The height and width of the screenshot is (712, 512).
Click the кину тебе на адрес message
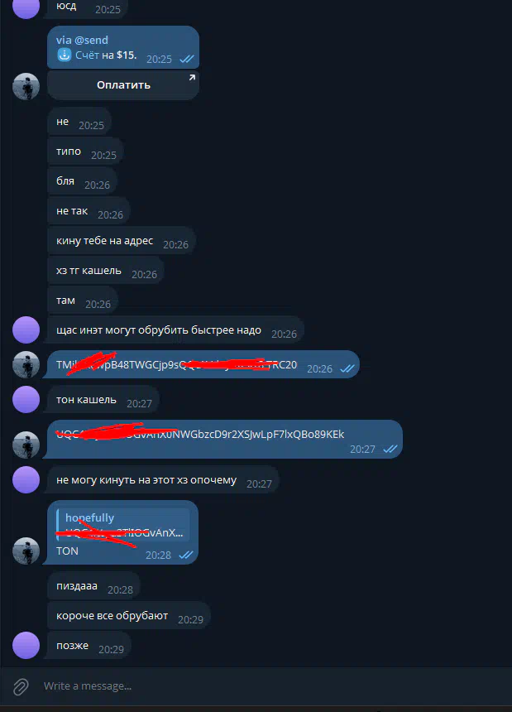(x=121, y=241)
